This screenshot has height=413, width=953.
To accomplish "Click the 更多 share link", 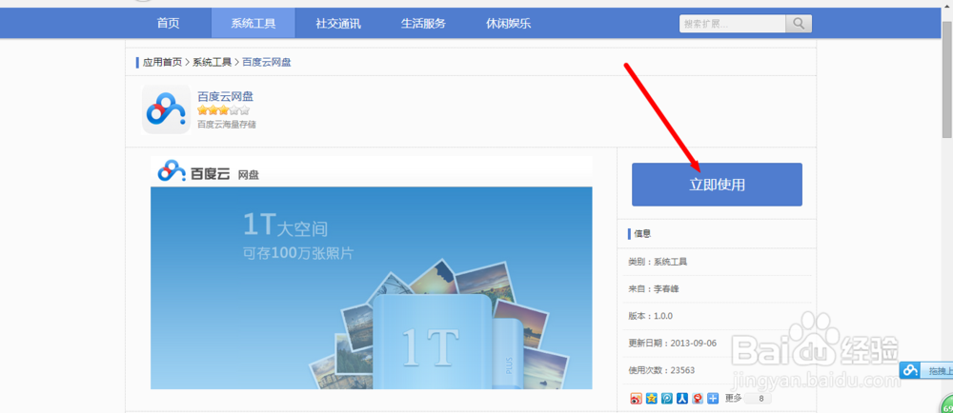I will 734,398.
